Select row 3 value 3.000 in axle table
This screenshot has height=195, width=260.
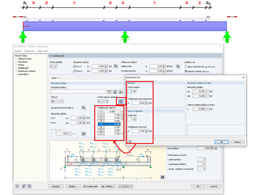coord(112,121)
